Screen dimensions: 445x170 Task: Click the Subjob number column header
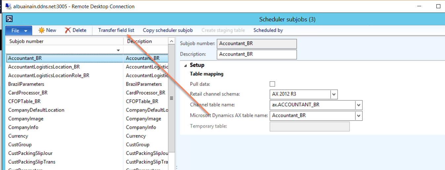[64, 41]
